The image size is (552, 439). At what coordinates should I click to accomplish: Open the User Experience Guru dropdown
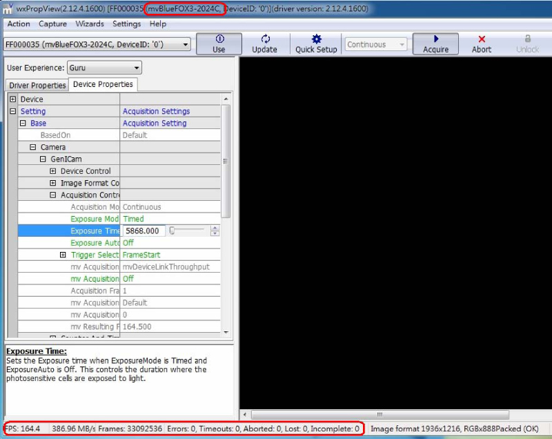(104, 68)
